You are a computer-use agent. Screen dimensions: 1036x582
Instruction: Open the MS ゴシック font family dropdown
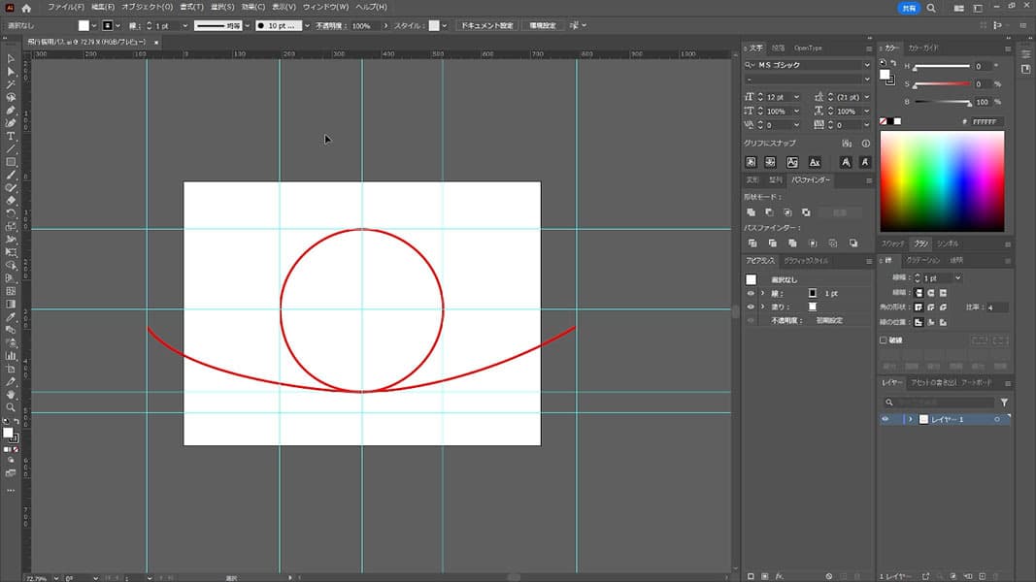coord(866,65)
